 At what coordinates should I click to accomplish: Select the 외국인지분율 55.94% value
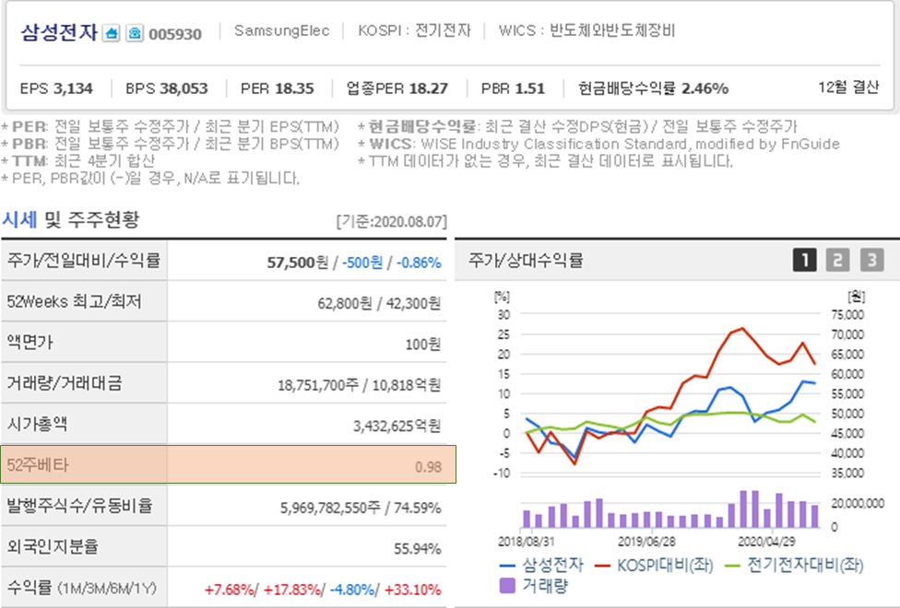(418, 549)
